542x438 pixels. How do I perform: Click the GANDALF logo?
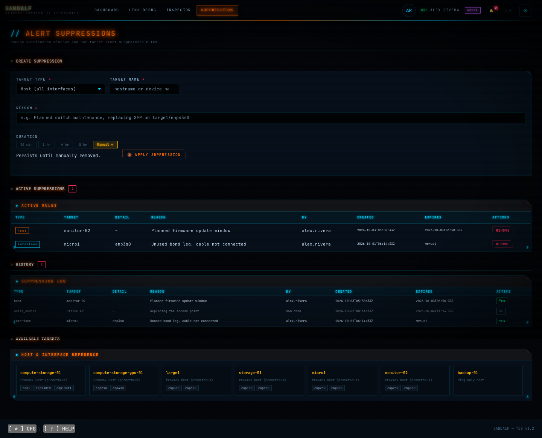pos(18,8)
